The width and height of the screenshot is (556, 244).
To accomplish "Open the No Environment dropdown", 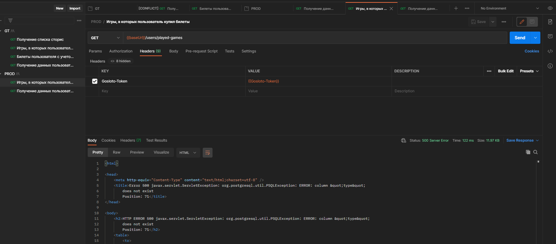I will click(x=509, y=8).
